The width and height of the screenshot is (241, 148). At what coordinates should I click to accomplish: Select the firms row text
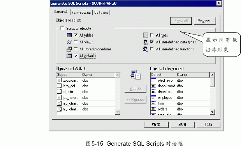click(x=161, y=103)
